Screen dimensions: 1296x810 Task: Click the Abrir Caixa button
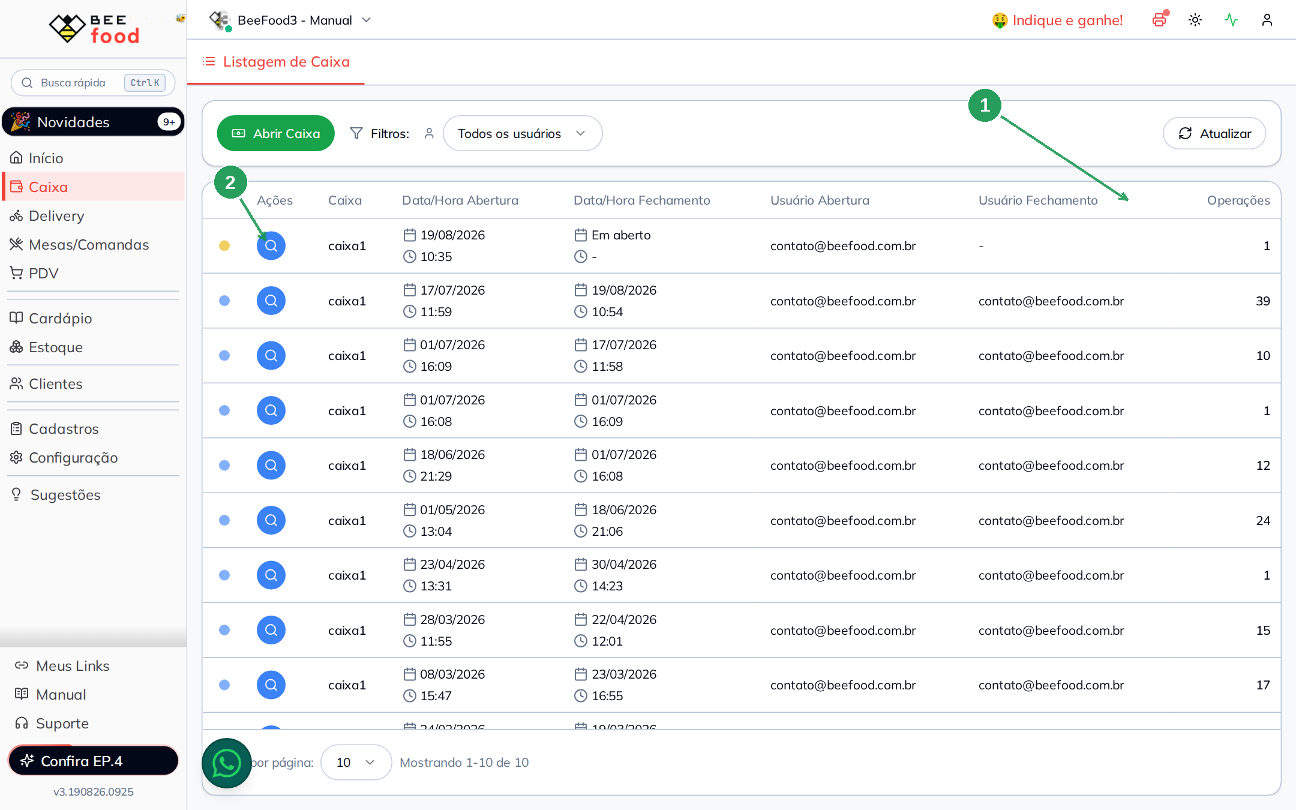[275, 133]
